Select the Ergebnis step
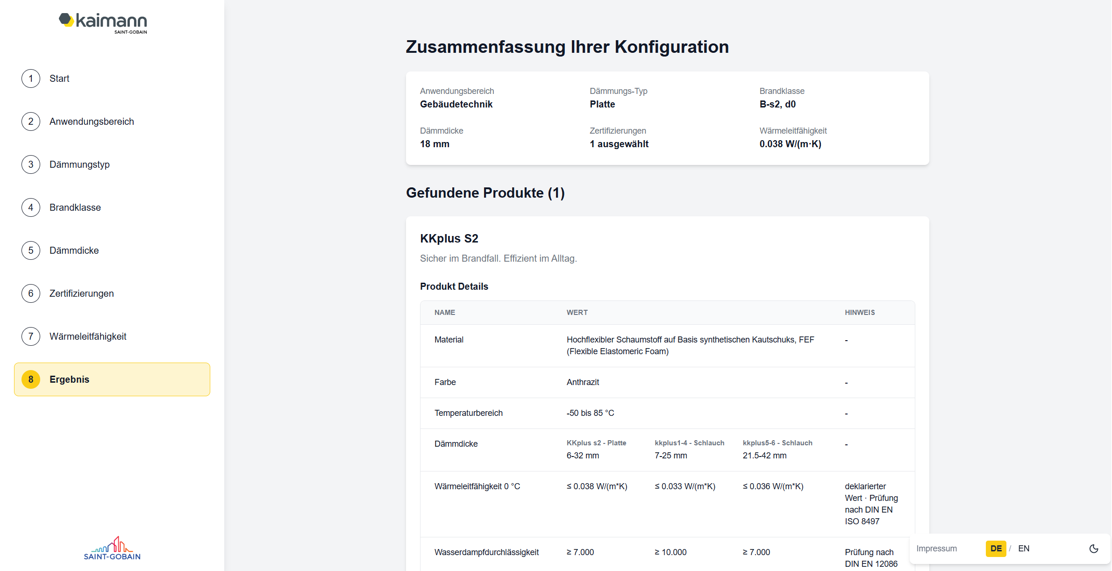Viewport: 1112px width, 571px height. click(112, 379)
